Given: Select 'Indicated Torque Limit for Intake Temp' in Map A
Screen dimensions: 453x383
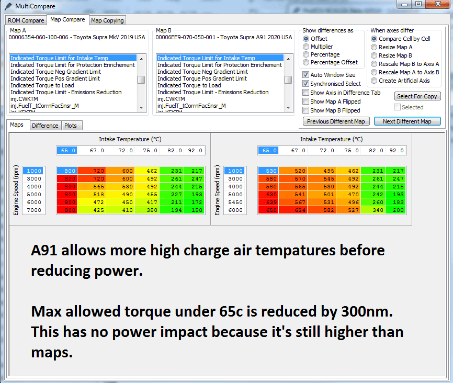Looking at the screenshot, I should point(73,58).
